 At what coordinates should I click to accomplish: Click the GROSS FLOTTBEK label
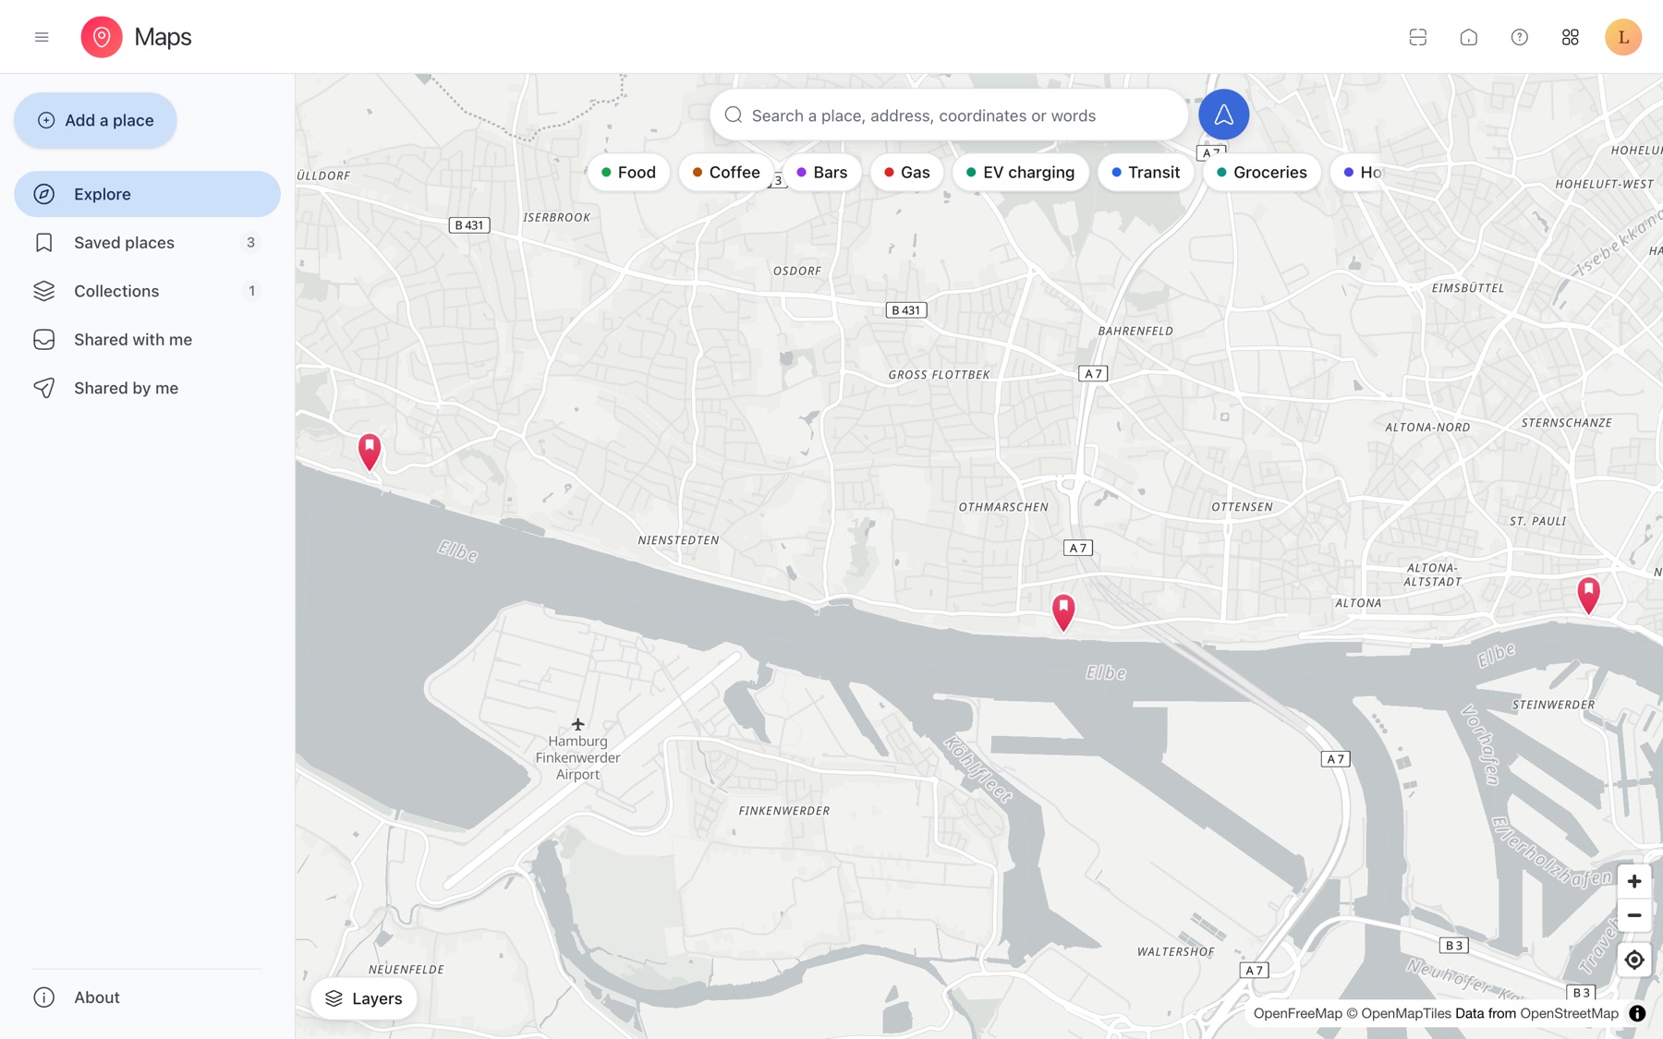pos(939,375)
